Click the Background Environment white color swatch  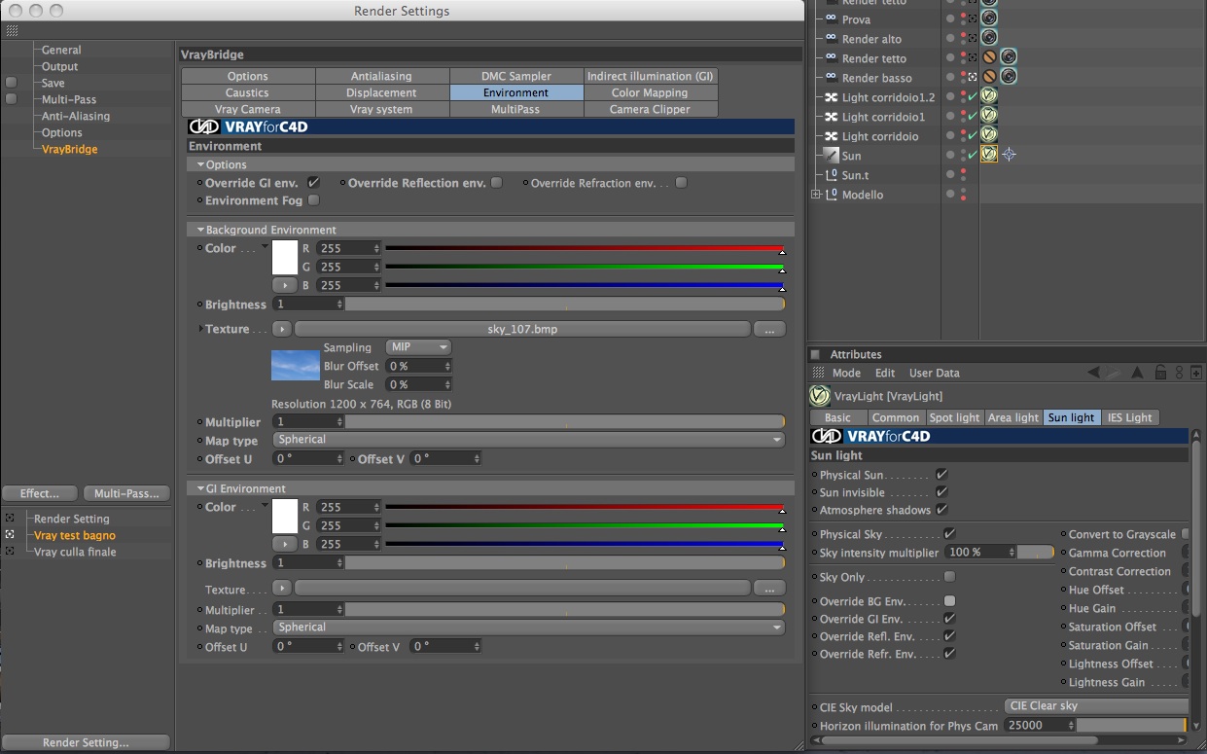coord(285,257)
